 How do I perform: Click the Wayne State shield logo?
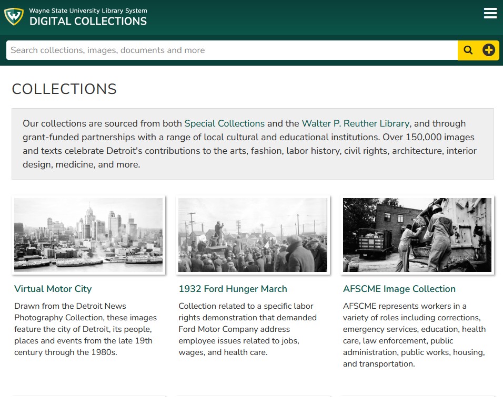[14, 17]
